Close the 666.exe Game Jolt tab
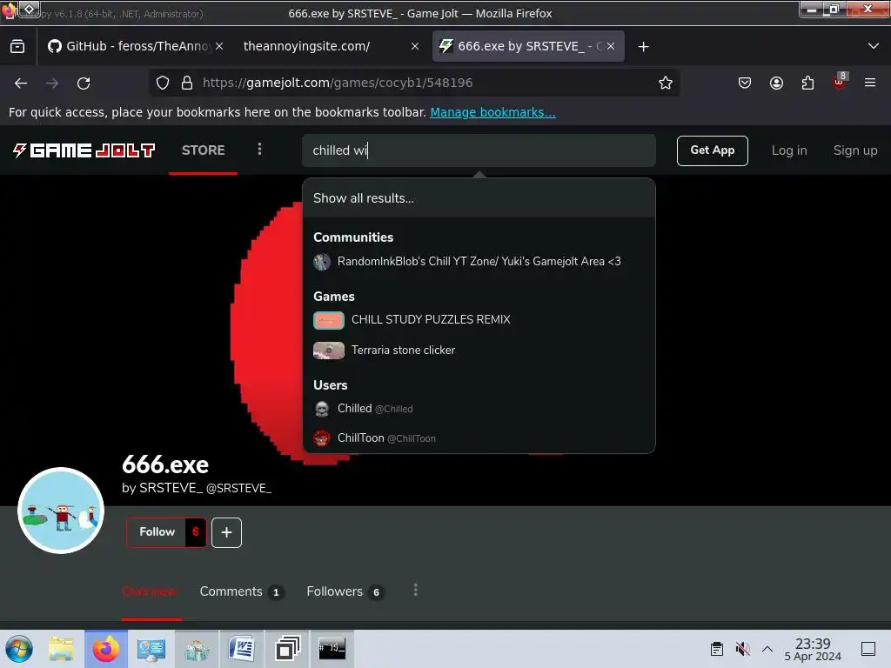 (611, 46)
